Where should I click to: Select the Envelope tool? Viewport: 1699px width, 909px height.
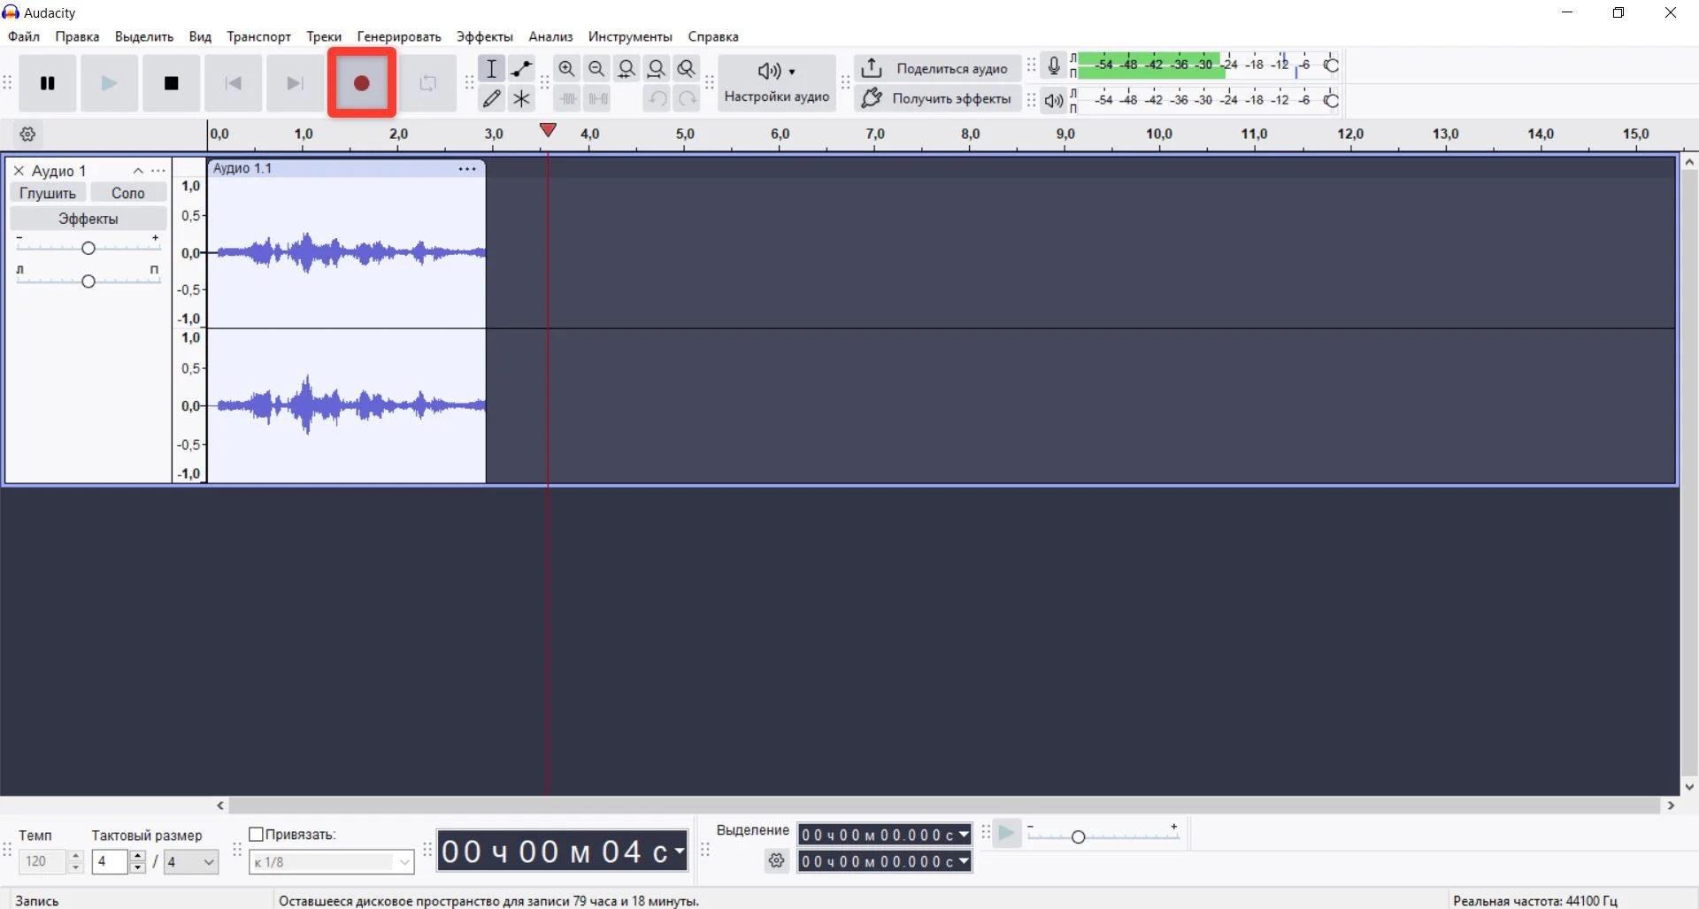coord(521,68)
